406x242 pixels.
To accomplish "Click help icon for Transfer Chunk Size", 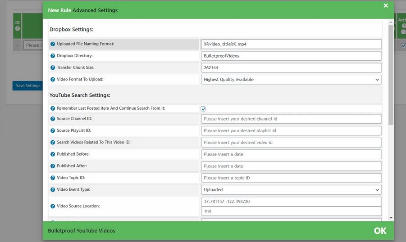I will point(53,67).
